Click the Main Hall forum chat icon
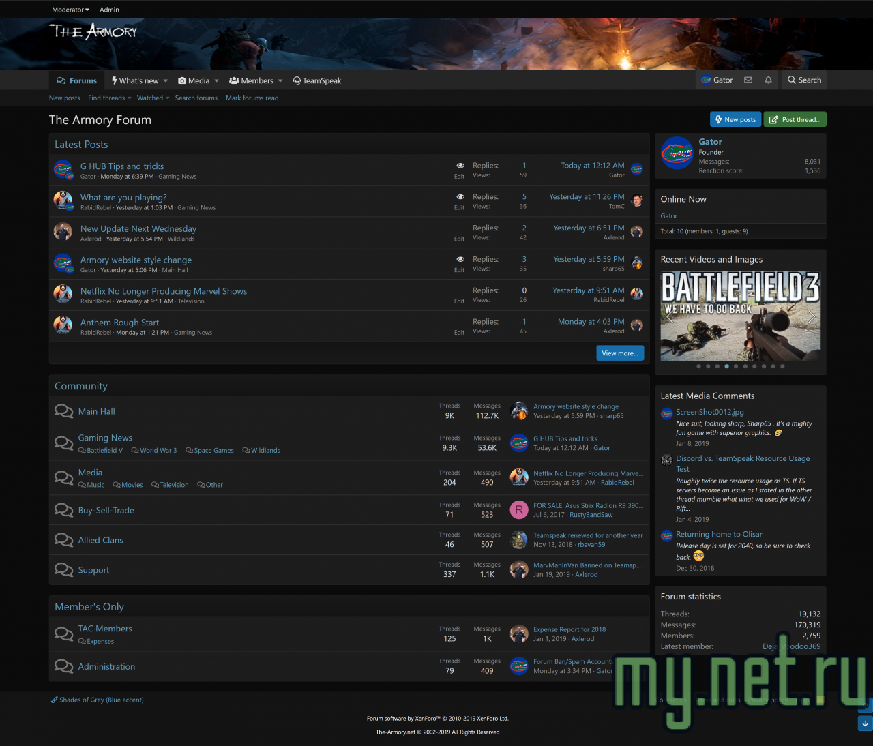The image size is (873, 746). pos(63,411)
